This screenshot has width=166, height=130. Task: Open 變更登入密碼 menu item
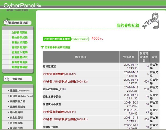click(20, 52)
